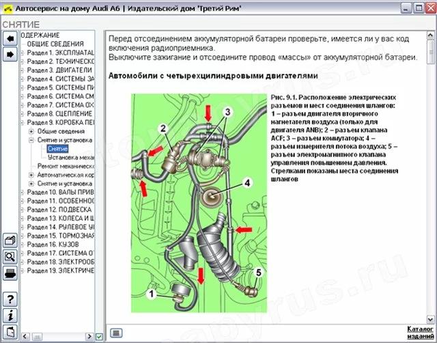The width and height of the screenshot is (437, 343).
Task: Click the printer icon
Action: click(10, 273)
